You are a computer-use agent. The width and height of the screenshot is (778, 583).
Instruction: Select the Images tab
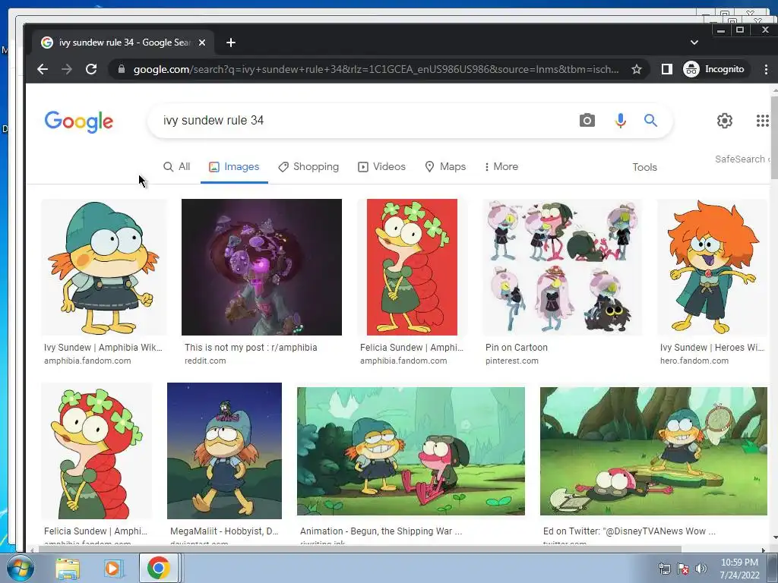coord(234,167)
